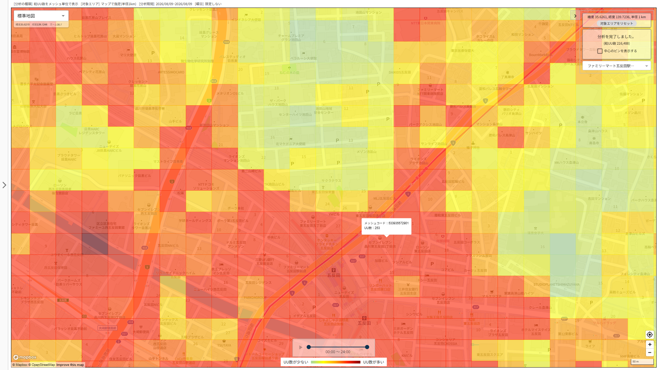The image size is (659, 370).
Task: Click the [分析期間] 2026/08/09 header text
Action: [166, 4]
